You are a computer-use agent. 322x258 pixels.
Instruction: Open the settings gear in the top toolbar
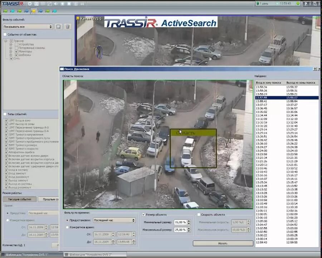[x=30, y=4]
